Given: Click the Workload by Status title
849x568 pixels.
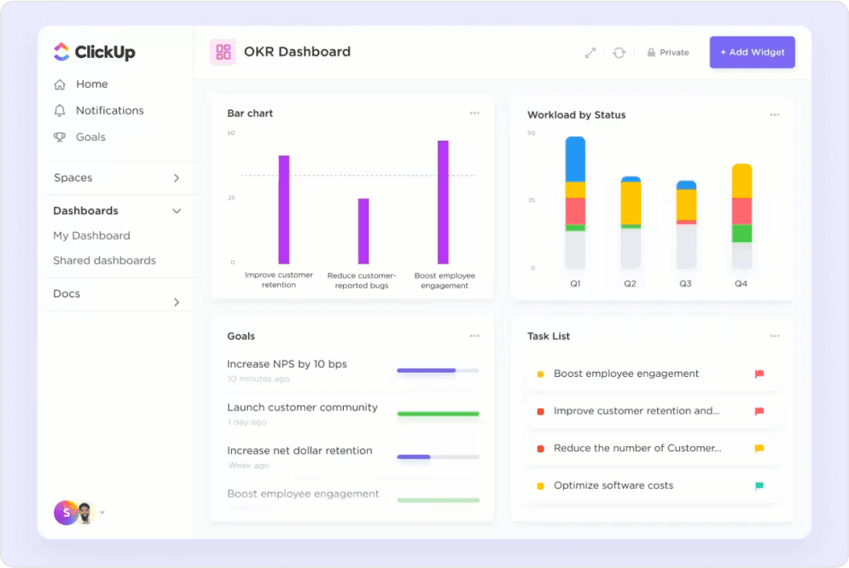Looking at the screenshot, I should (576, 114).
